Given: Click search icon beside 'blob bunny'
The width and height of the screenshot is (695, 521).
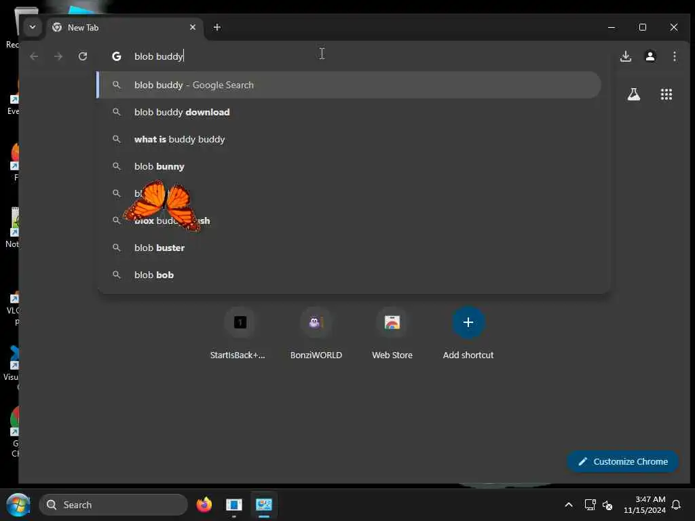Looking at the screenshot, I should tap(117, 166).
